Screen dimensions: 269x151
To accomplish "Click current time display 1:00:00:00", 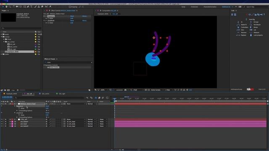I will [x=7, y=97].
